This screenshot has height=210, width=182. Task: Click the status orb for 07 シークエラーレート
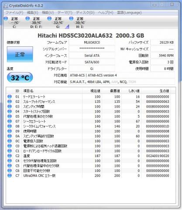[x=10, y=121]
